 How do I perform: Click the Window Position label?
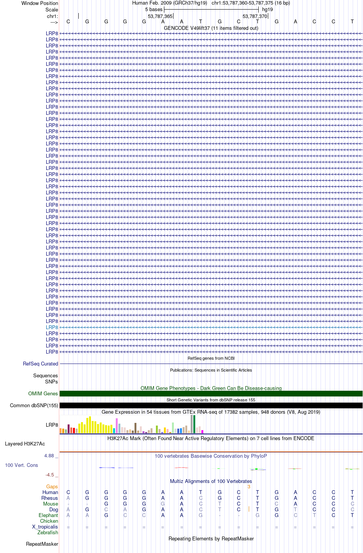[40, 3]
